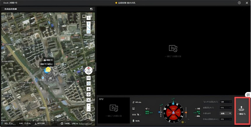Select the line drawing tool on map

[x=88, y=28]
